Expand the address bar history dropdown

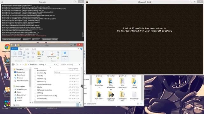click(55, 64)
